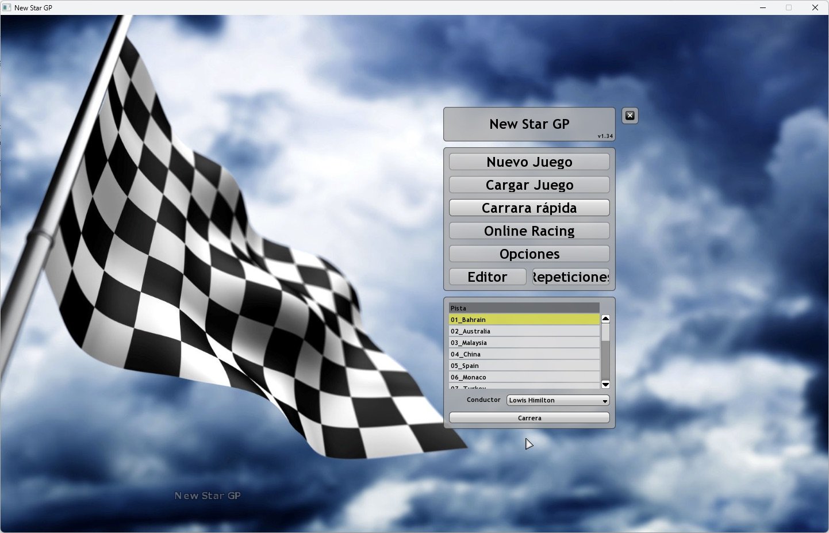This screenshot has height=533, width=829.
Task: Open Online Racing
Action: pyautogui.click(x=529, y=231)
